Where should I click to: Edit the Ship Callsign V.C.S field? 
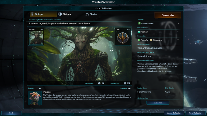pos(167,92)
